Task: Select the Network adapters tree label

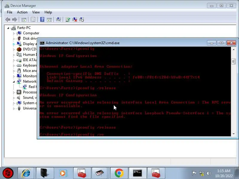Action: coord(30,81)
